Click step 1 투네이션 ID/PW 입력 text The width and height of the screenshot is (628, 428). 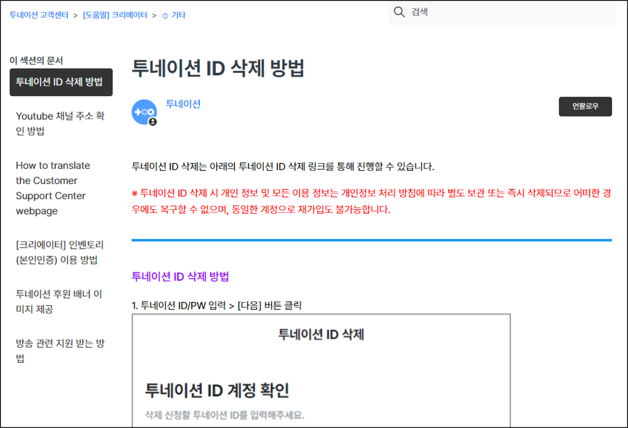216,306
